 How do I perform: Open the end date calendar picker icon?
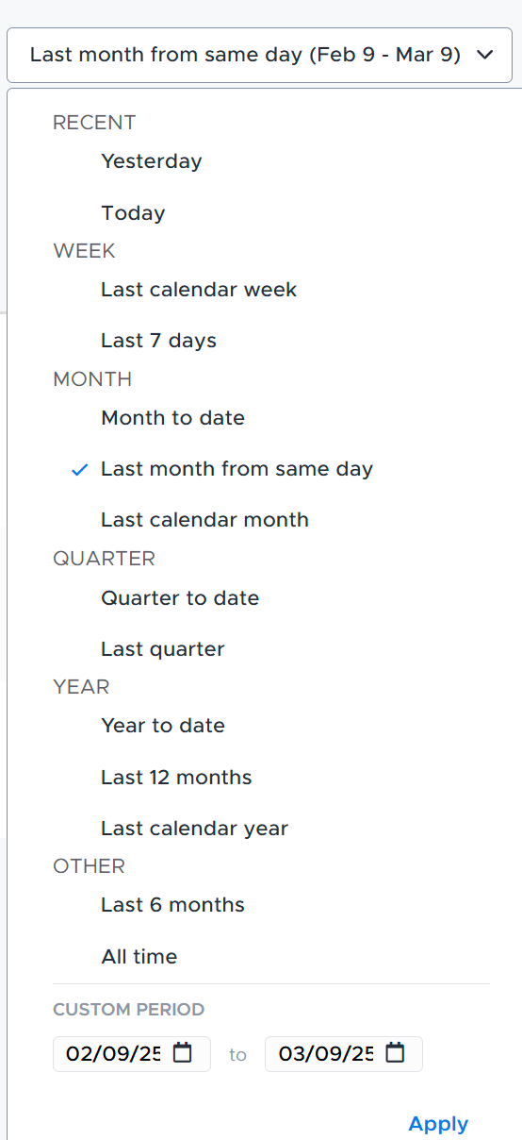tap(396, 1053)
